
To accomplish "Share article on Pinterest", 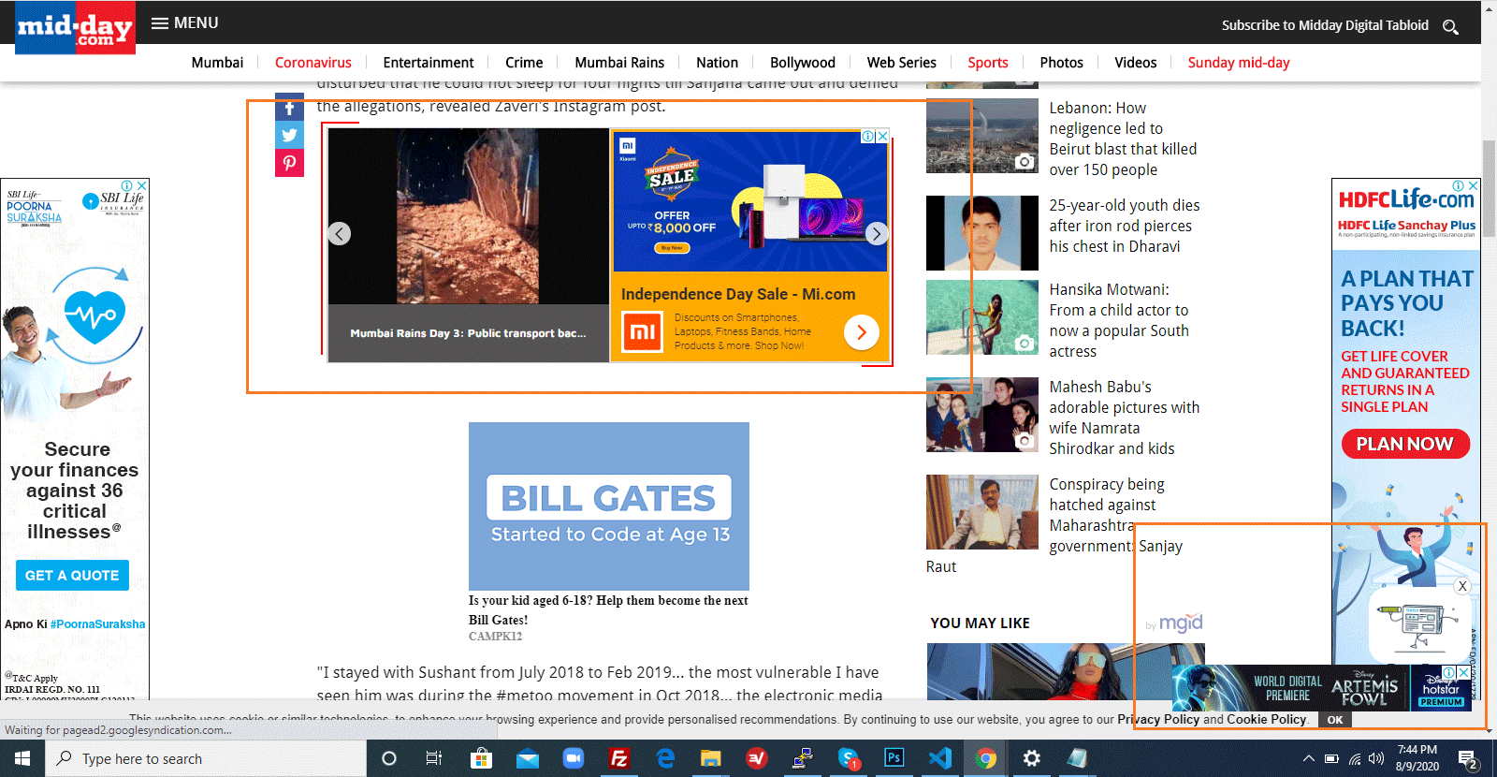I will tap(289, 163).
